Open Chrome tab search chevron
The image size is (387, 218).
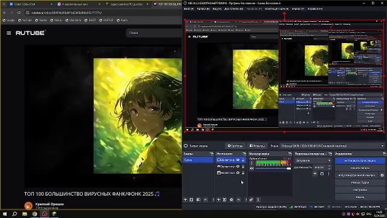pyautogui.click(x=4, y=4)
